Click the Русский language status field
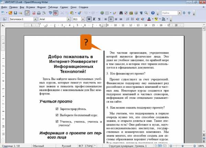Viewport: 206px width, 148px height. pyautogui.click(x=66, y=146)
